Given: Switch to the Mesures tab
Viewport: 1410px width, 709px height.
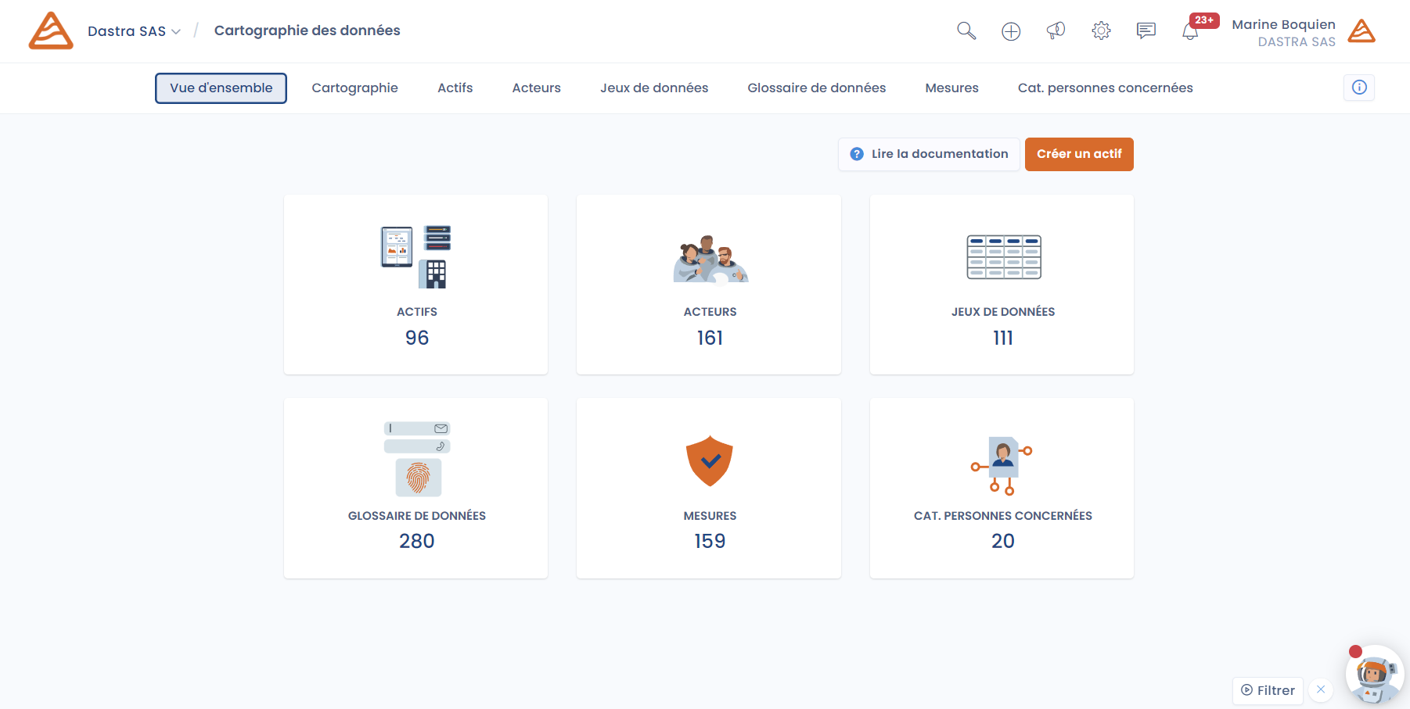Looking at the screenshot, I should point(951,88).
